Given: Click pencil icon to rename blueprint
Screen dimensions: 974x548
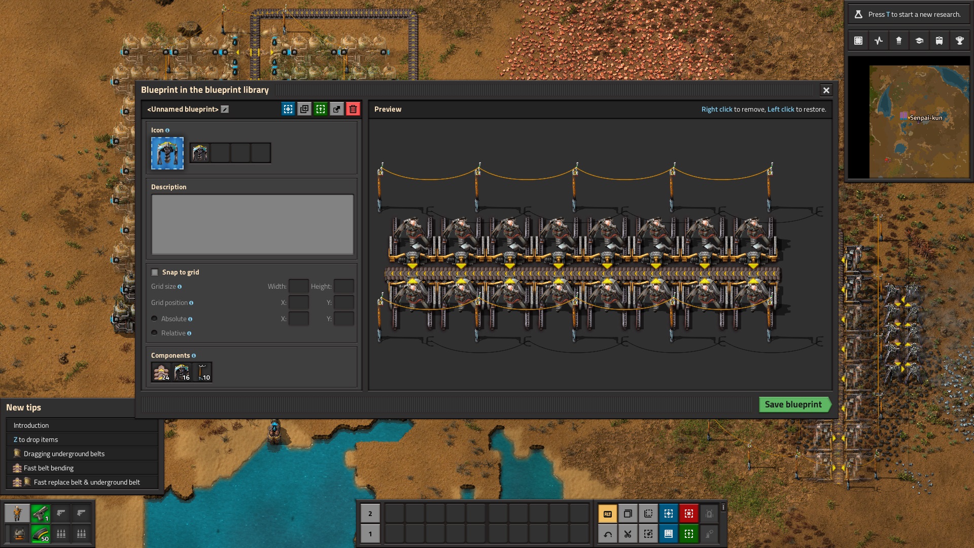Looking at the screenshot, I should [225, 109].
